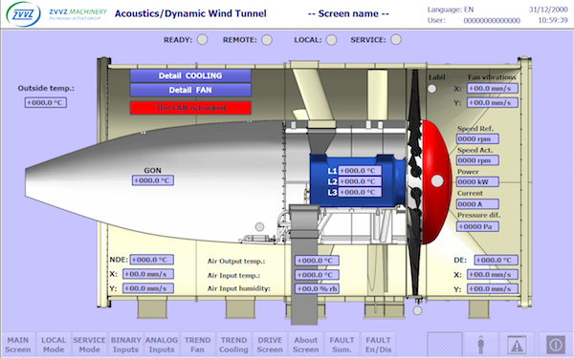Click the L3 winding temperature field

tap(360, 192)
